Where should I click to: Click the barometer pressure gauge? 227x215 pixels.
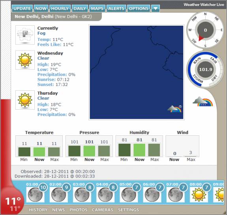(x=206, y=69)
